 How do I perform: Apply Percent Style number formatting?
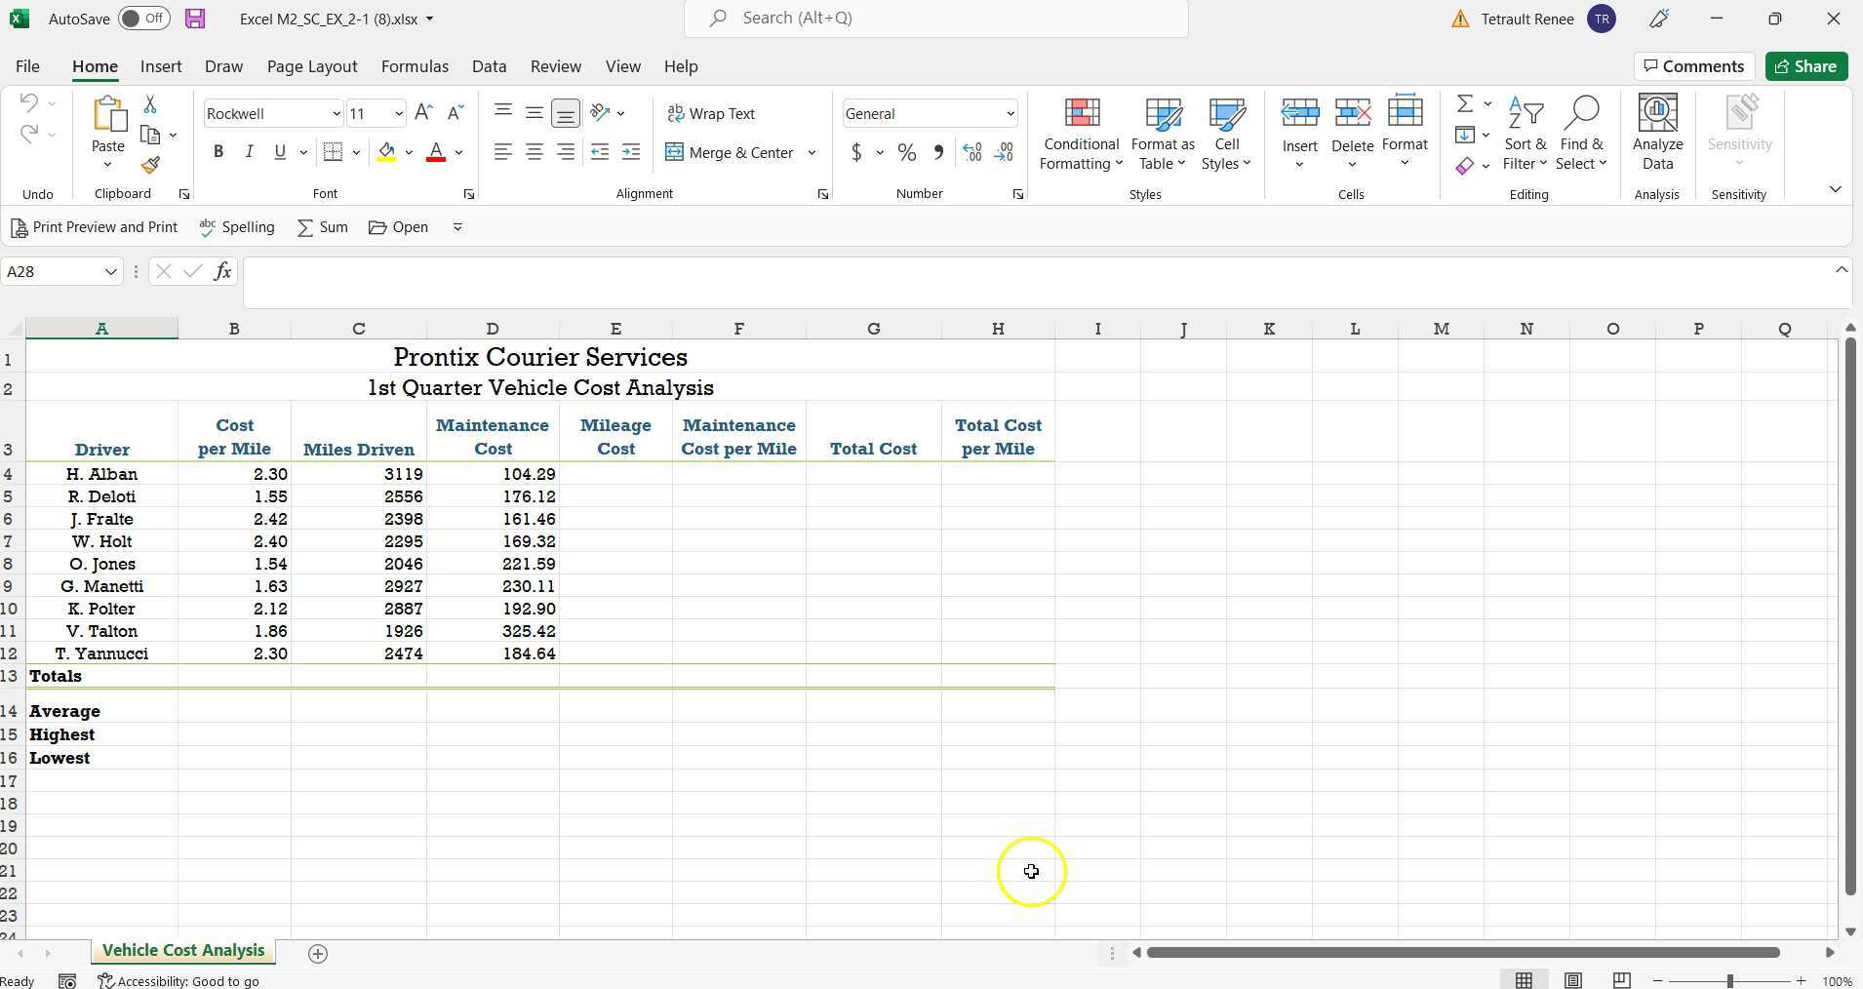point(906,152)
